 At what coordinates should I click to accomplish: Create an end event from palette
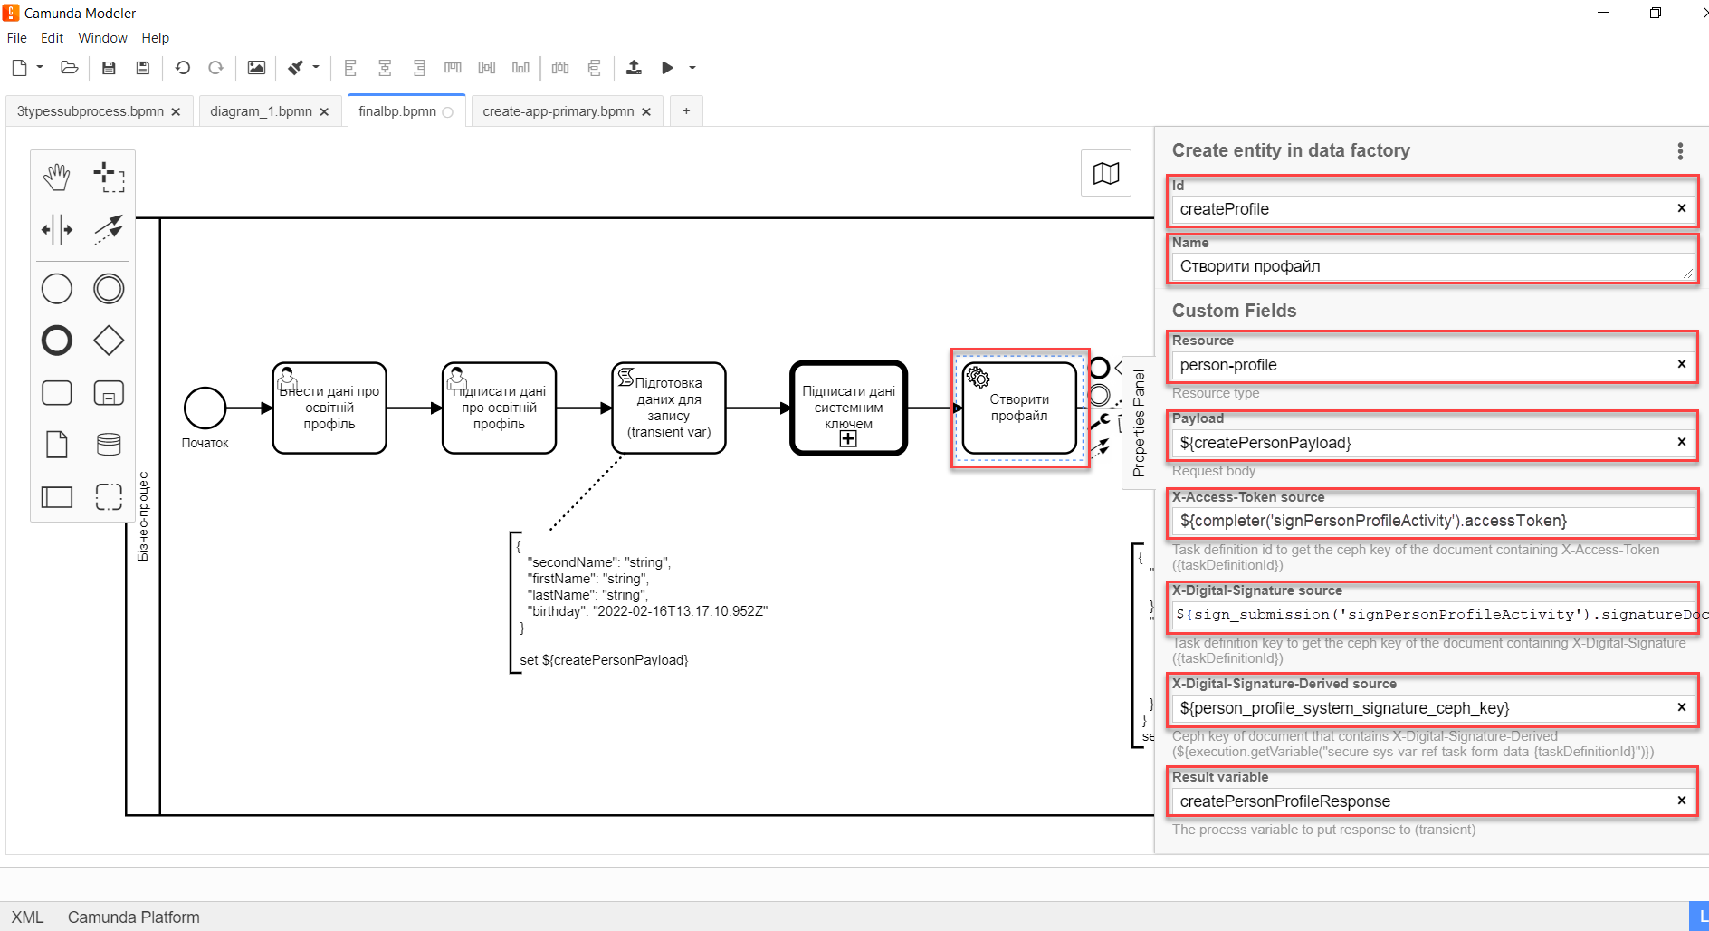pyautogui.click(x=57, y=341)
